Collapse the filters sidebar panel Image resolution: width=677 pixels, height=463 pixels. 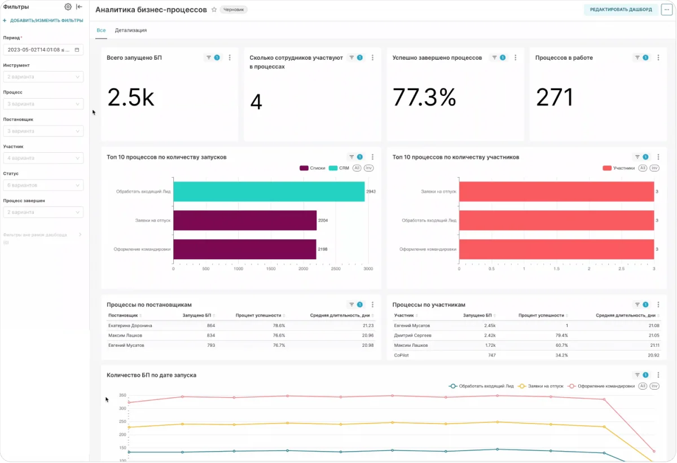coord(79,7)
